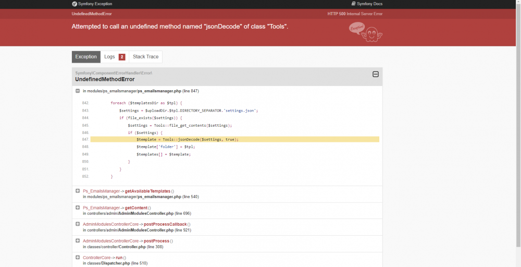This screenshot has height=267, width=521.
Task: Click the UndefinedMethodError label in red bar
Action: [x=92, y=14]
